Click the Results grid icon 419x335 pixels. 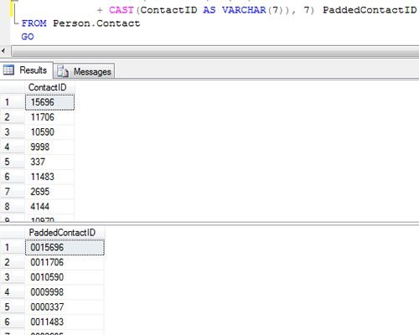[8, 70]
